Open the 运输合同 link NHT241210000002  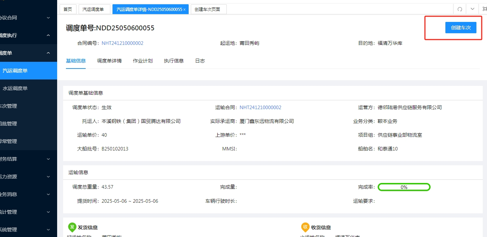coord(261,108)
